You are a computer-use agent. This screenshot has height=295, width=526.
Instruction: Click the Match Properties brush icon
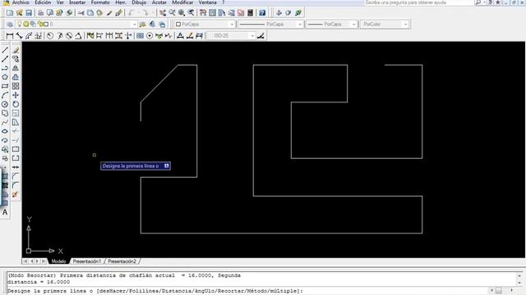tap(109, 13)
